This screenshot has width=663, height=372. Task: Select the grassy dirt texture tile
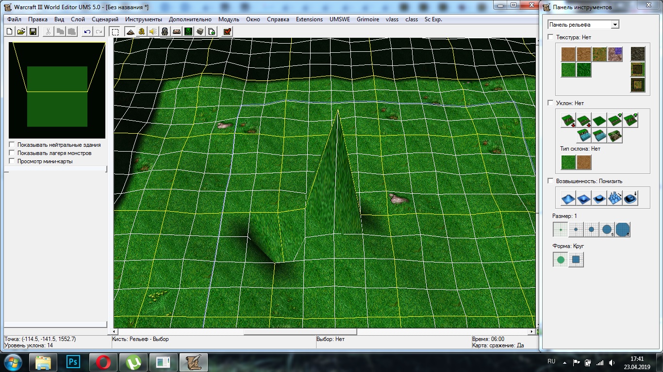(x=599, y=54)
